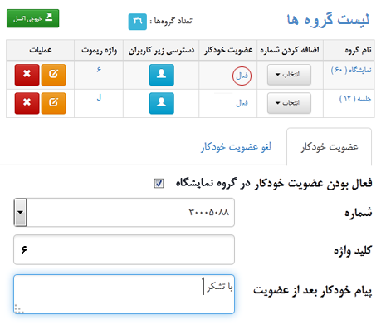
Task: Click the group count badge ۳۶
Action: coord(138,22)
